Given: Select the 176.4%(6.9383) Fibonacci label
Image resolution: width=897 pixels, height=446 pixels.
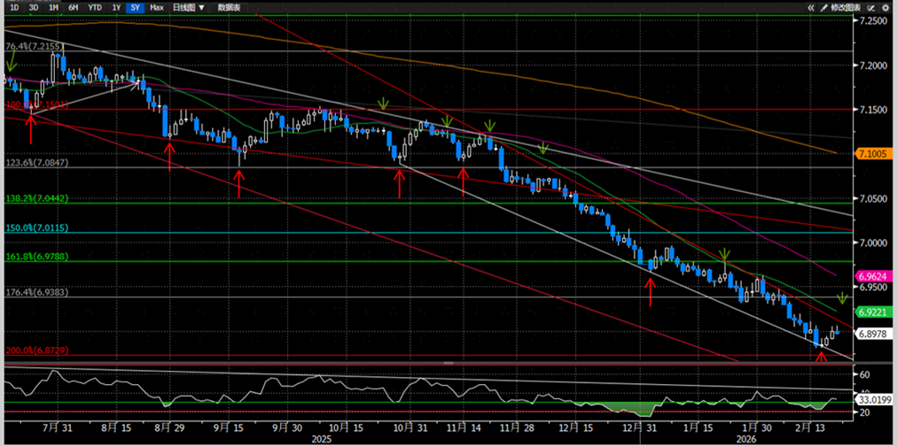Looking at the screenshot, I should tap(37, 292).
